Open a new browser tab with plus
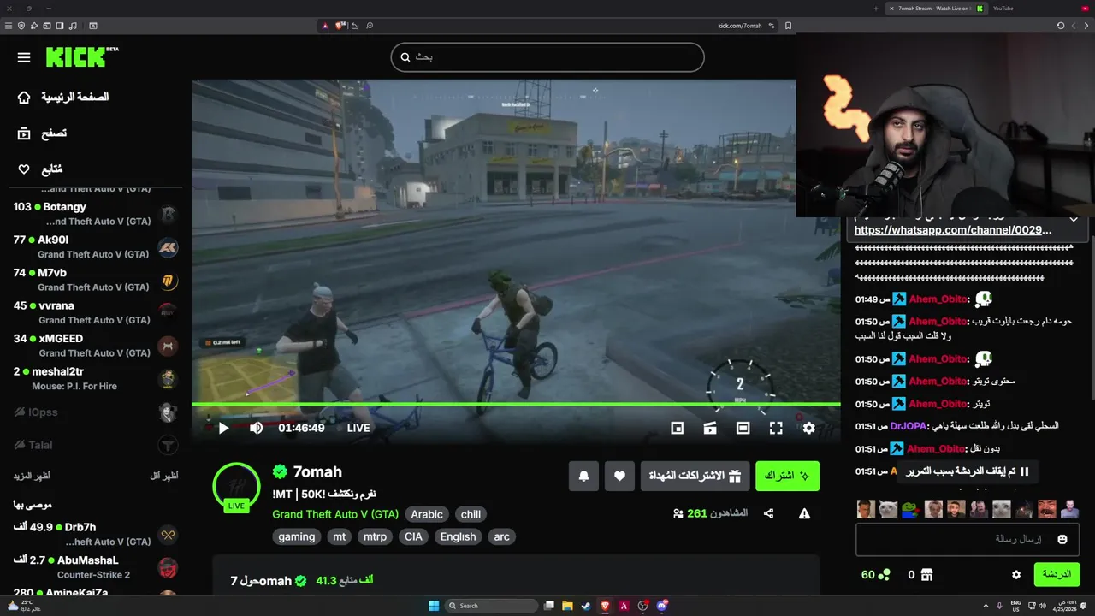The height and width of the screenshot is (616, 1095). [x=876, y=9]
